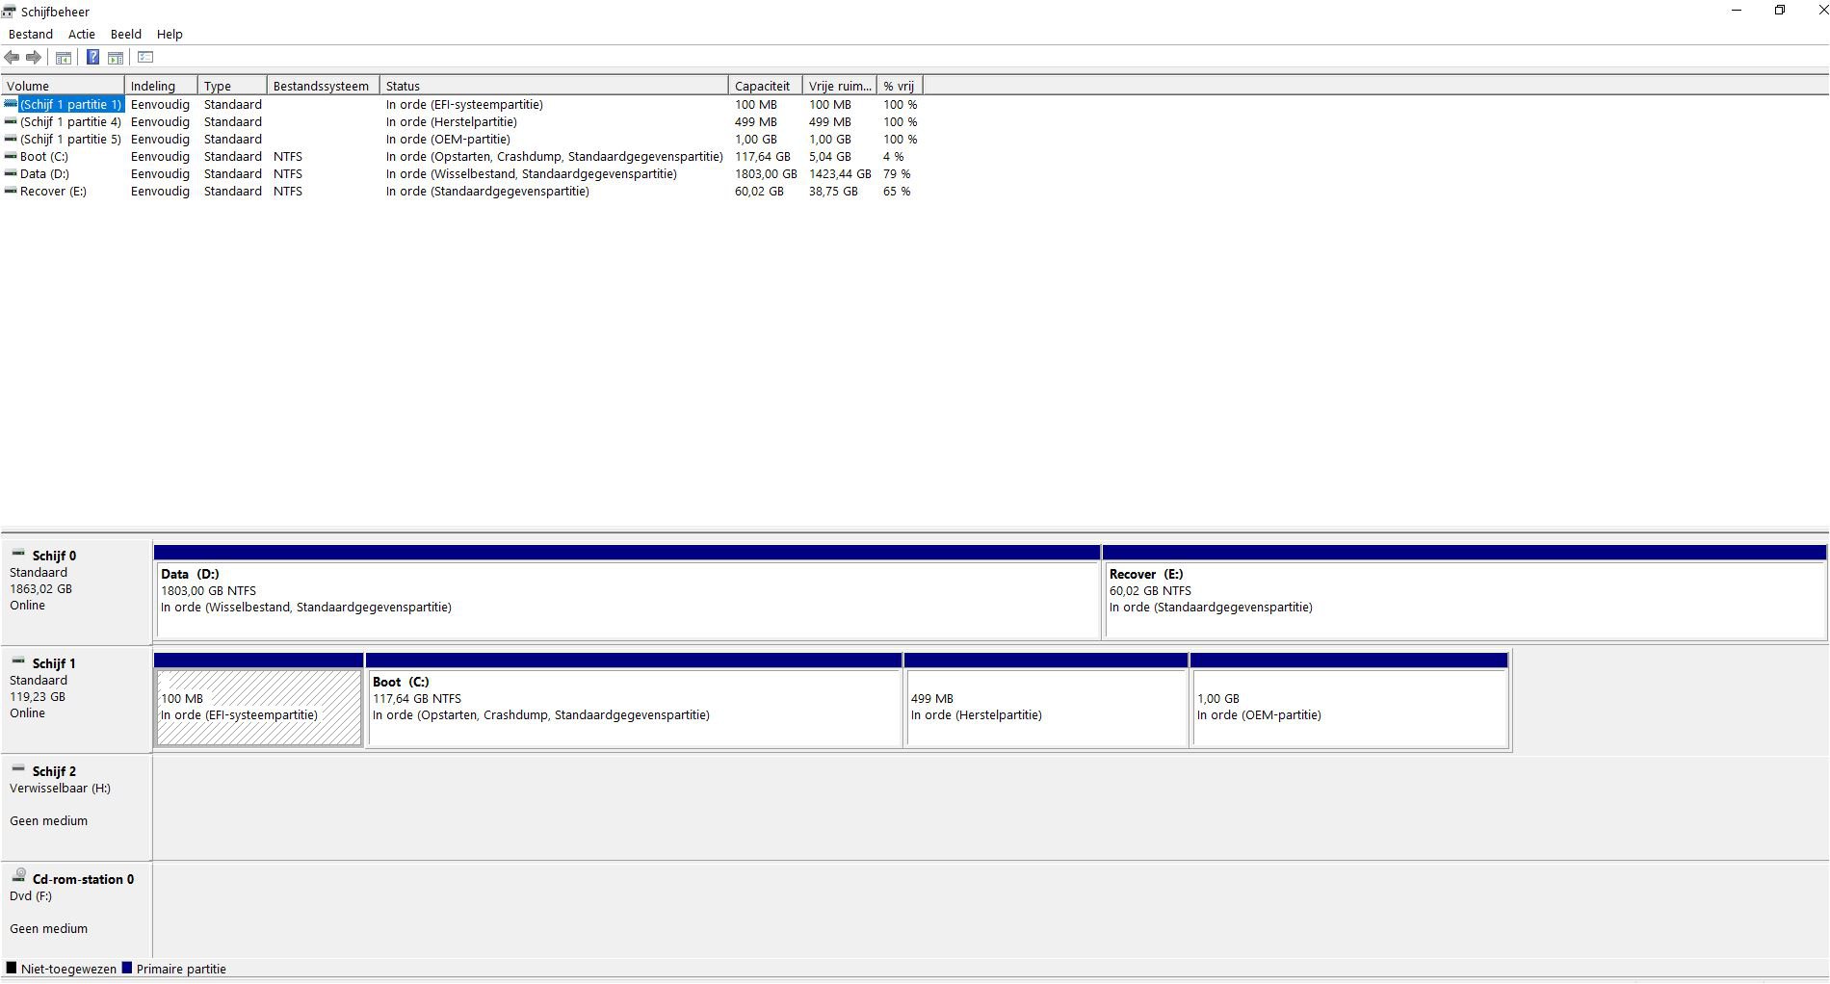The width and height of the screenshot is (1830, 984).
Task: Select the Boot (C:) row in the volume list
Action: tap(461, 157)
